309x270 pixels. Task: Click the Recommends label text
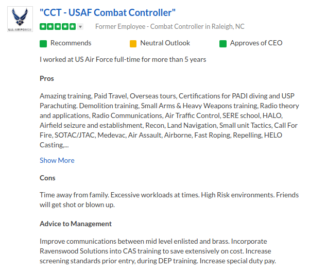click(x=71, y=43)
